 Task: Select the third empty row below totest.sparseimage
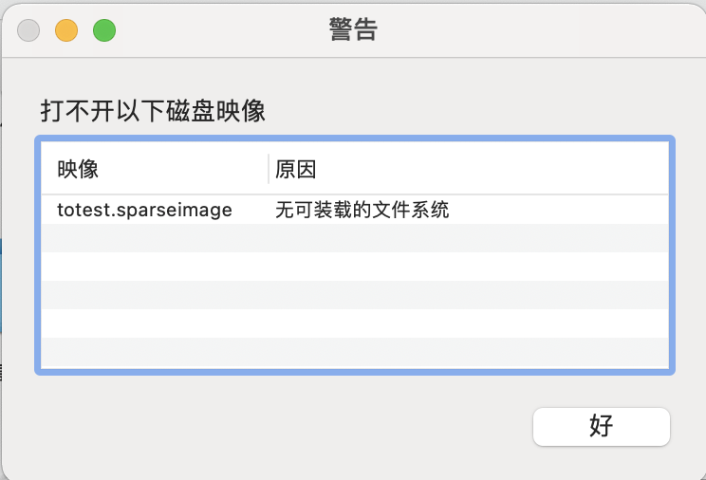tap(355, 295)
